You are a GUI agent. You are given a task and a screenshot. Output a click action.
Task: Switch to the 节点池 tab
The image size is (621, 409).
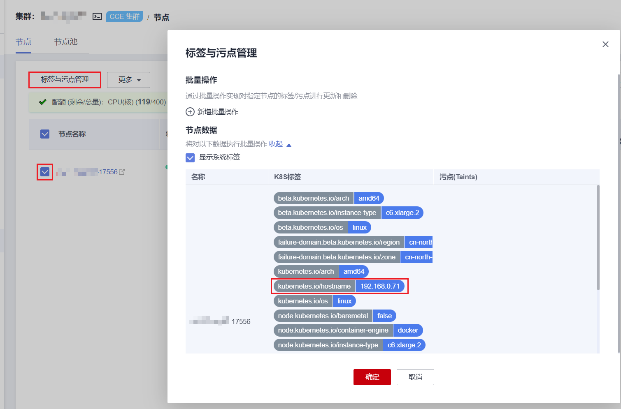click(x=65, y=42)
